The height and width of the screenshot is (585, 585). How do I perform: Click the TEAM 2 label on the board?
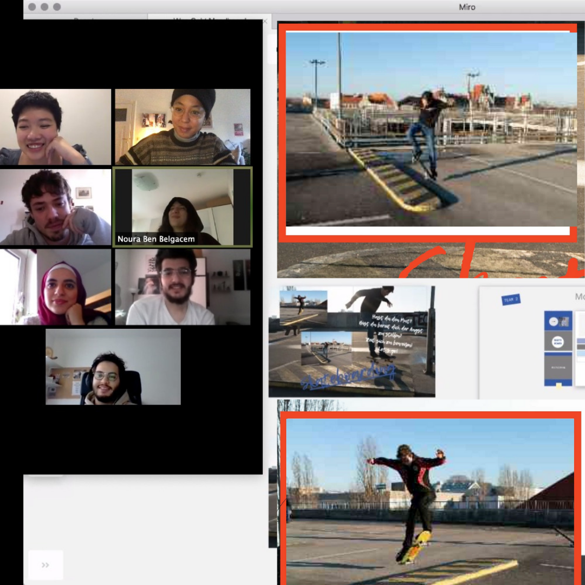click(x=510, y=300)
